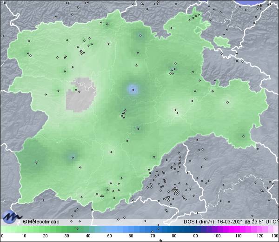Click legend value 50
This screenshot has width=279, height=242.
point(109,236)
